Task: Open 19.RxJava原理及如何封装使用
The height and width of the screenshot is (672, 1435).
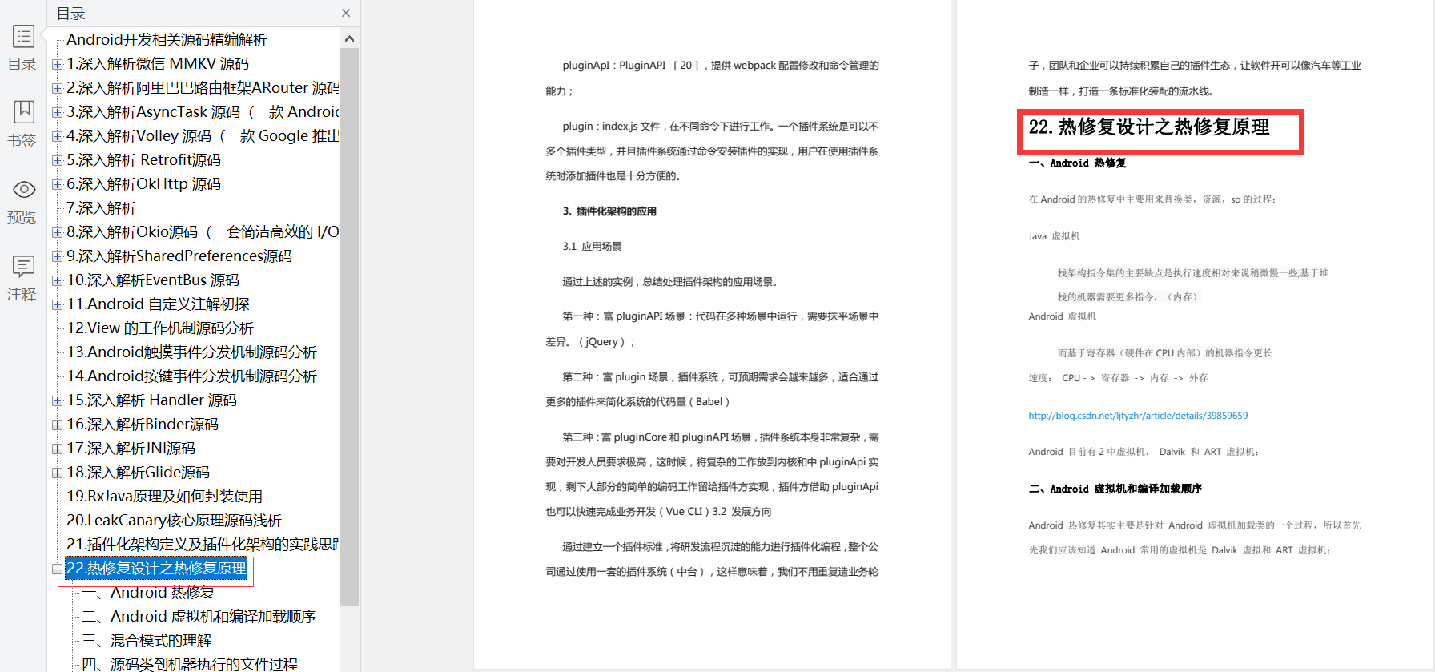Action: point(165,496)
